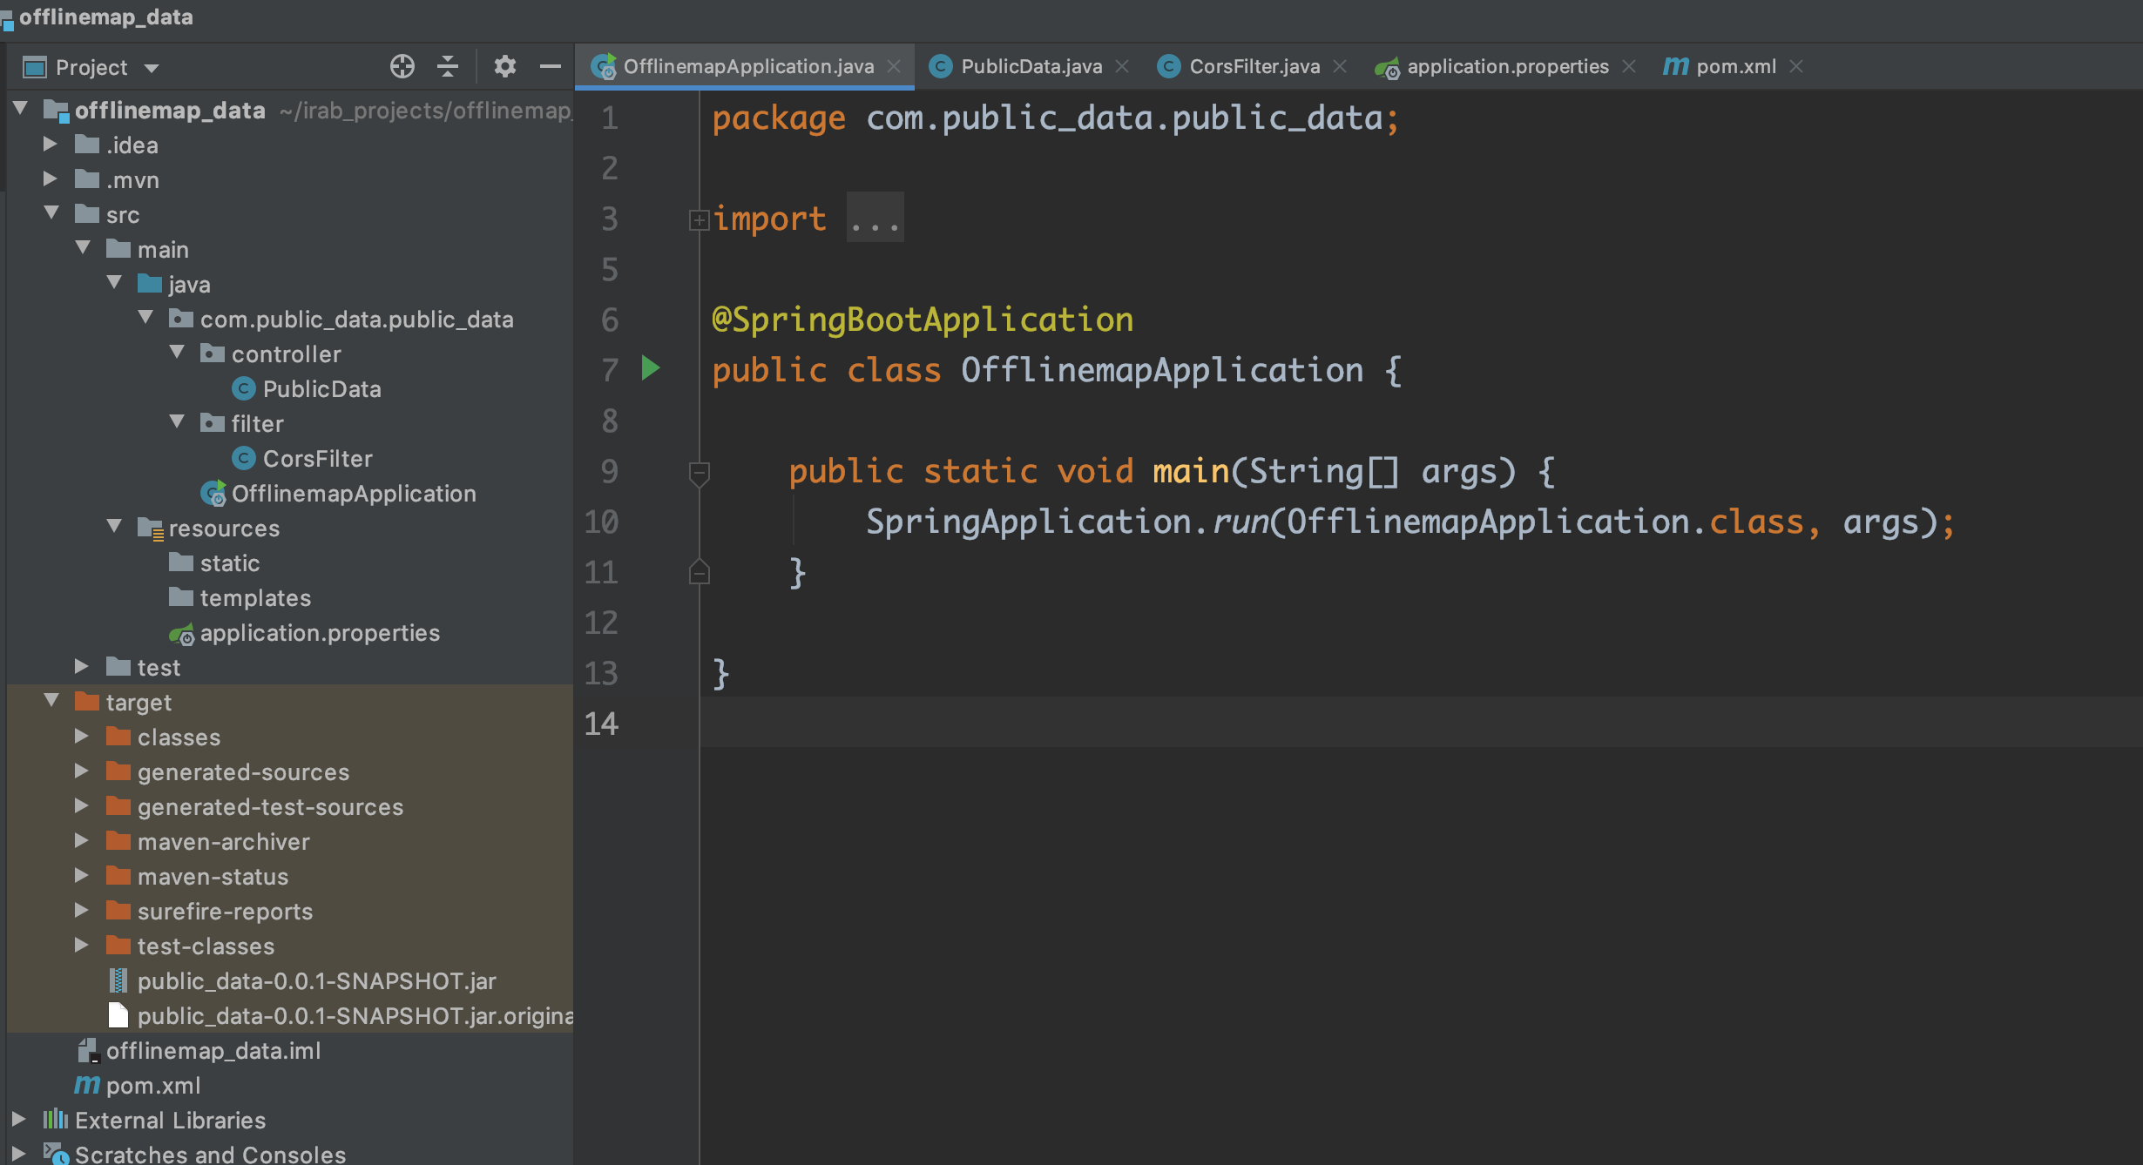This screenshot has height=1165, width=2143.
Task: Collapse the target folder
Action: coord(51,701)
